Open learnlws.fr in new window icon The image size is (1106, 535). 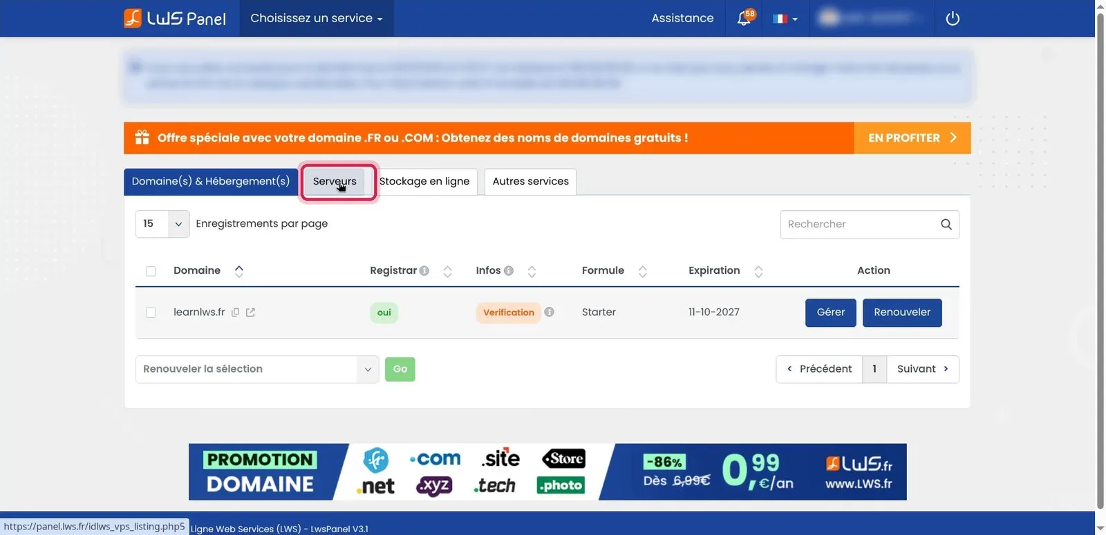(x=250, y=312)
